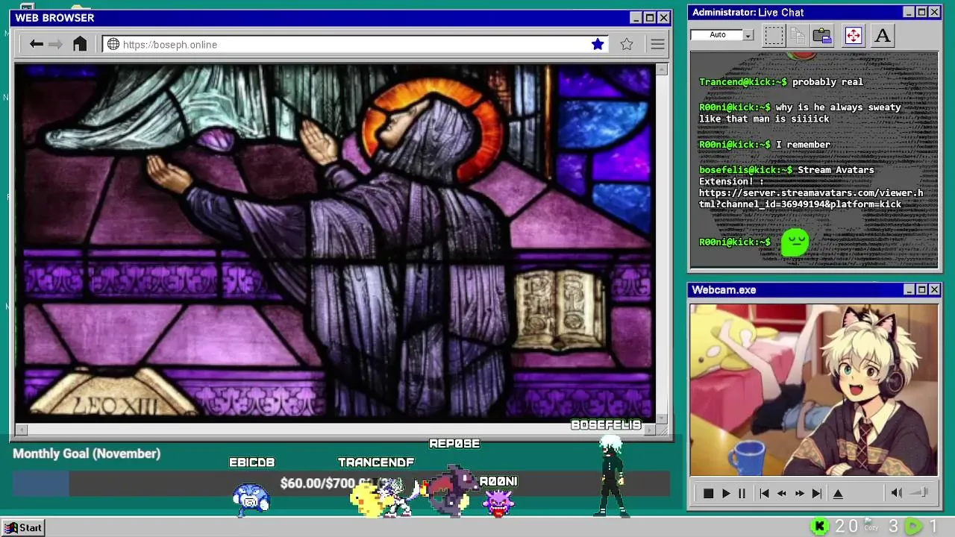The height and width of the screenshot is (537, 955).
Task: Click the green smiley emote in chat
Action: pyautogui.click(x=795, y=242)
